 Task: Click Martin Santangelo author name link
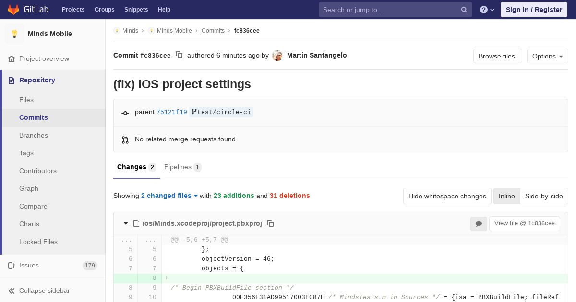pyautogui.click(x=317, y=55)
